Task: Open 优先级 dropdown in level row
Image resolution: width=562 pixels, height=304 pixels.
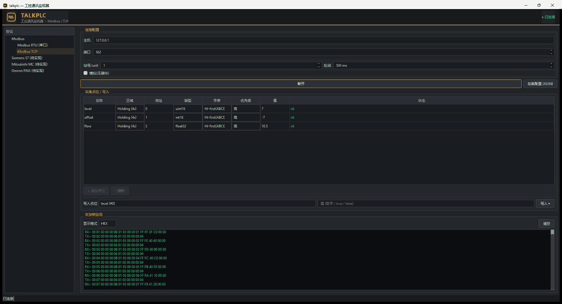Action: (x=246, y=108)
